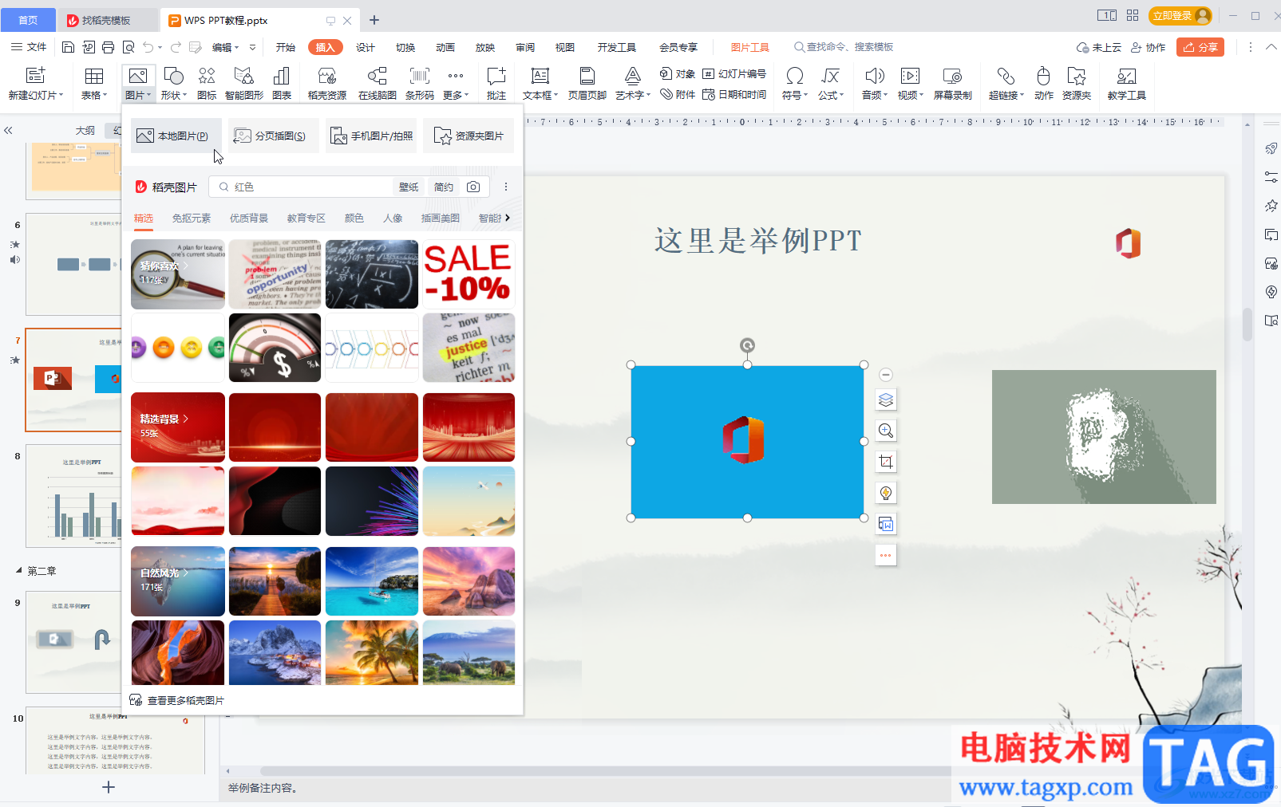Click the print icon in quick toolbar
This screenshot has height=807, width=1281.
(109, 47)
